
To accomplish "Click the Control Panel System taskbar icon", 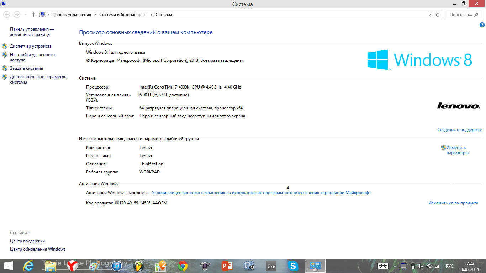I will [x=315, y=266].
